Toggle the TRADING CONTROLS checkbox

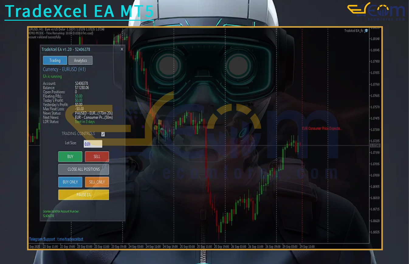click(x=103, y=134)
